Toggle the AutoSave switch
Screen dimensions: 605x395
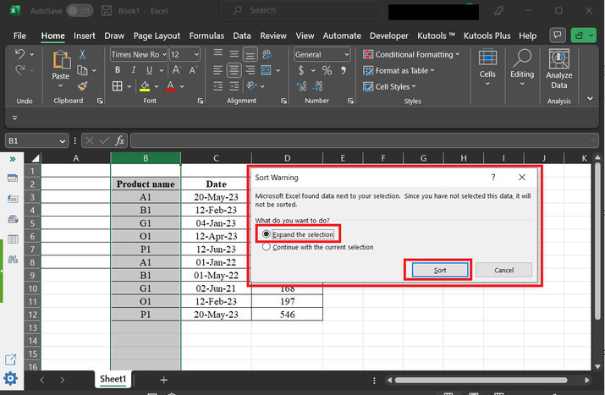point(80,11)
